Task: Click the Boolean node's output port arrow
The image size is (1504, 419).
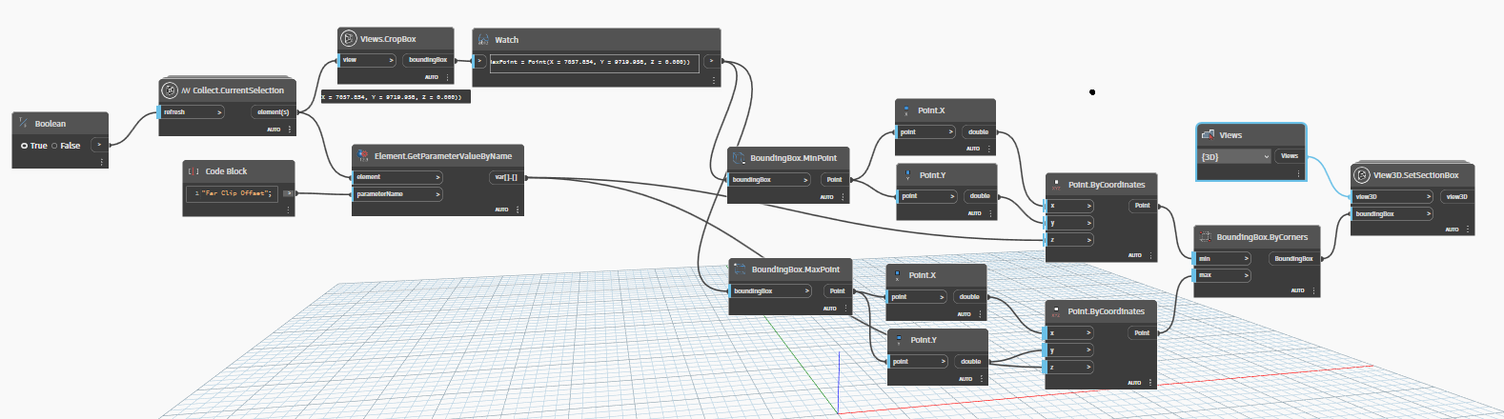Action: (x=99, y=145)
